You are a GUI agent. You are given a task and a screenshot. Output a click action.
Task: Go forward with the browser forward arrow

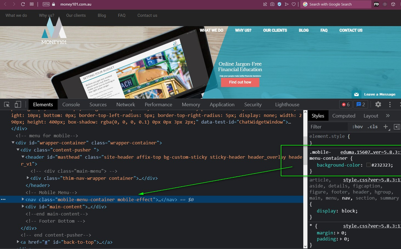14,4
